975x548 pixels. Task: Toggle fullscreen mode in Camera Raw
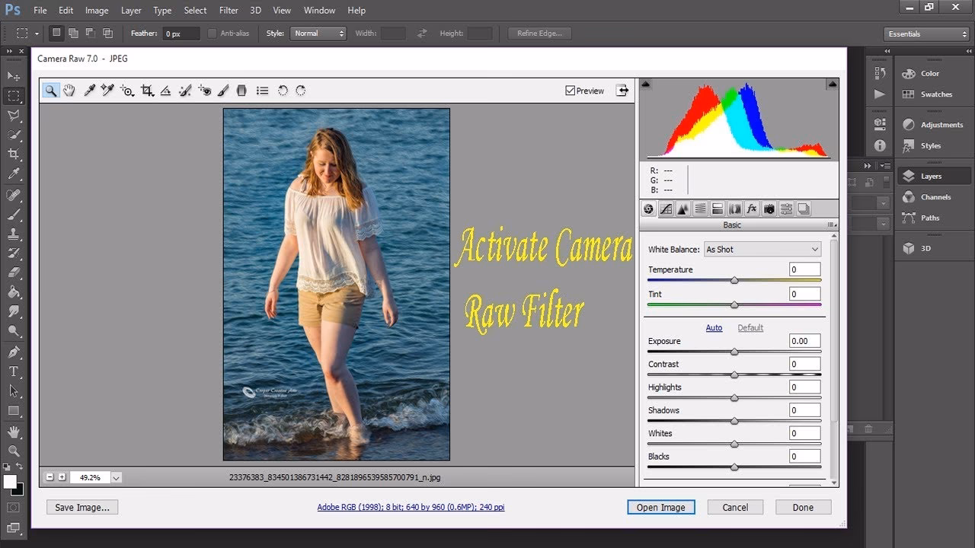coord(622,90)
